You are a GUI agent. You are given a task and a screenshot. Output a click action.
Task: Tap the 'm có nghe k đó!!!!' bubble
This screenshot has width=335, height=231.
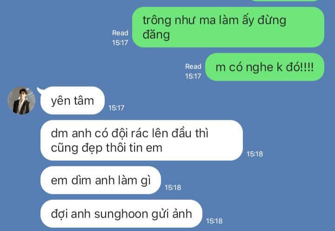click(265, 67)
